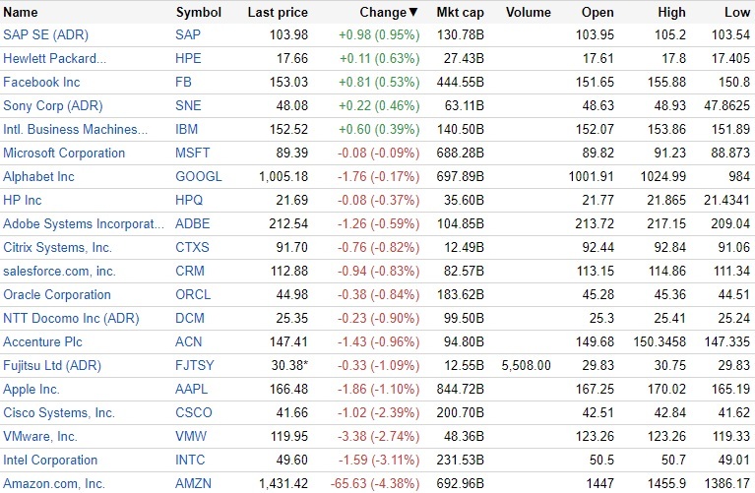This screenshot has width=755, height=493.
Task: Click the Microsoft Corporation link
Action: 64,154
